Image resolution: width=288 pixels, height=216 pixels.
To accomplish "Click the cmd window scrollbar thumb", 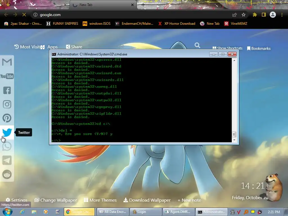I will [x=234, y=134].
